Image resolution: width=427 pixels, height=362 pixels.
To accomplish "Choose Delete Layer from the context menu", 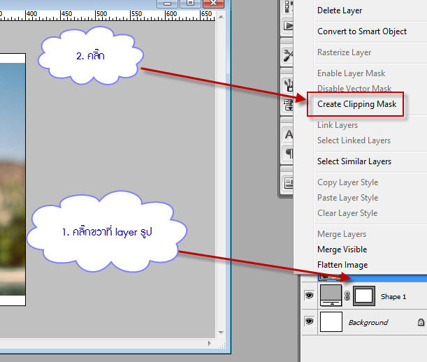I will point(340,10).
